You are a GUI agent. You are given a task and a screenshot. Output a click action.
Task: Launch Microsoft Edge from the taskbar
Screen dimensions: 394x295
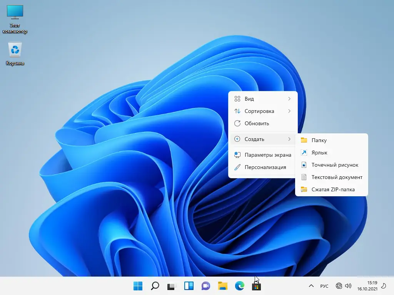tap(239, 286)
